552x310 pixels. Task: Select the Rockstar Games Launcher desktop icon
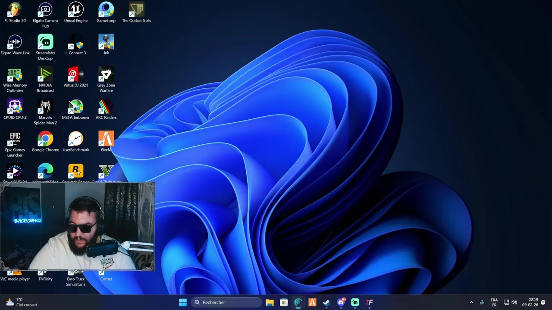(x=75, y=171)
